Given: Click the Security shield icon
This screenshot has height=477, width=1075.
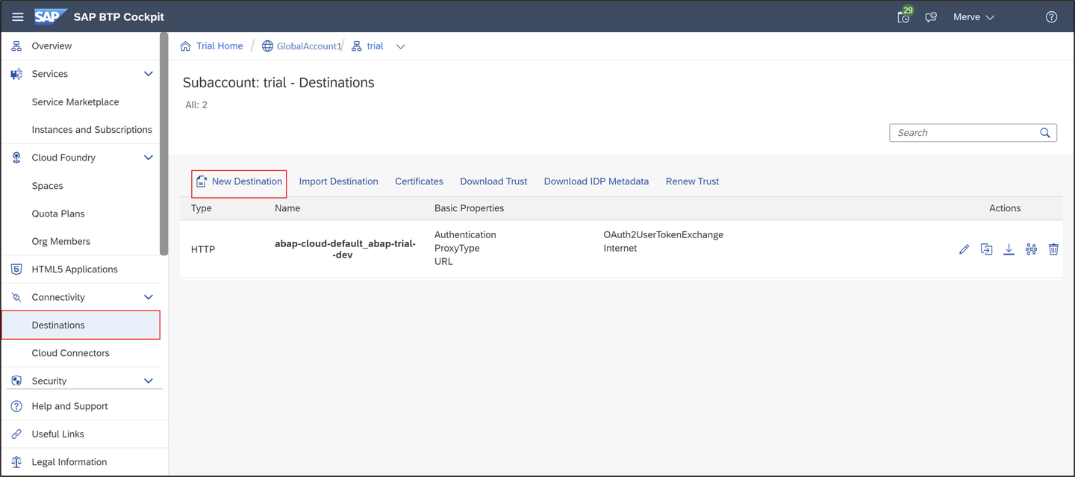Looking at the screenshot, I should (x=16, y=381).
